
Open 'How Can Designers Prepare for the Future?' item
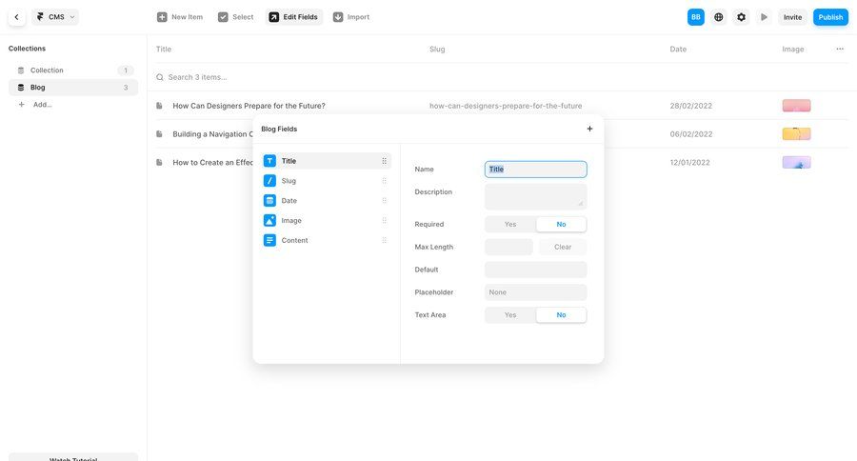pyautogui.click(x=249, y=106)
